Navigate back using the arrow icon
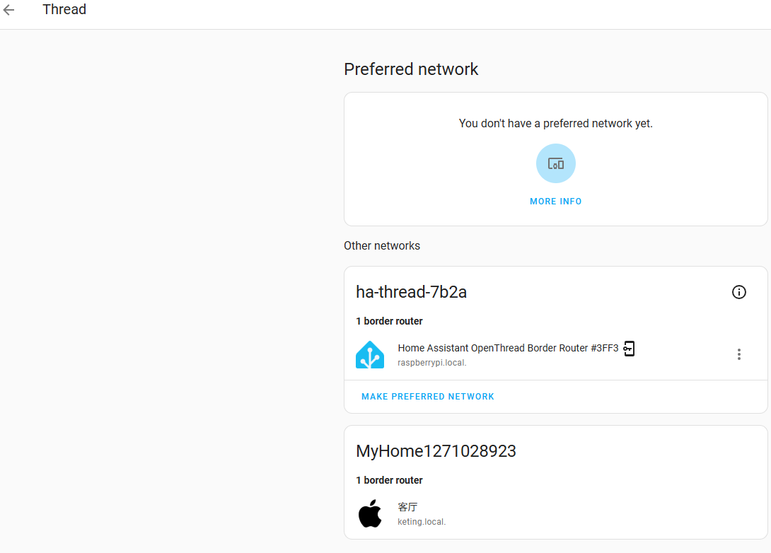Screen dimensions: 771x553 (11, 9)
